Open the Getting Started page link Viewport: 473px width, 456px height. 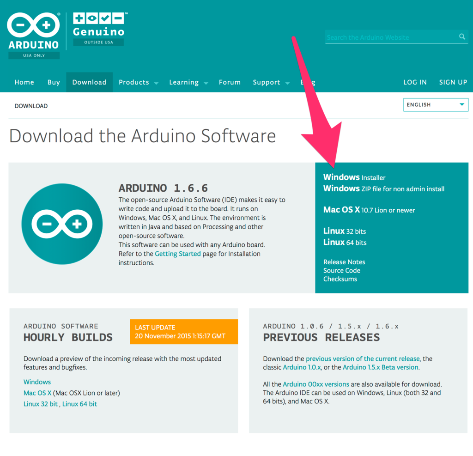178,254
